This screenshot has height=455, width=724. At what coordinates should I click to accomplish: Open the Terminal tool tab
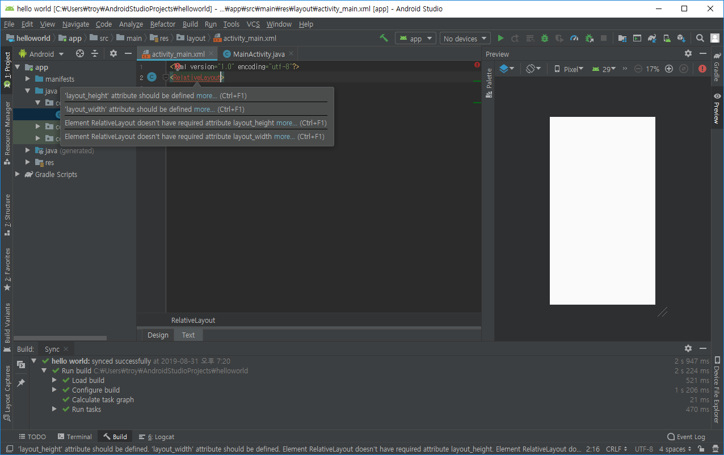[x=74, y=436]
